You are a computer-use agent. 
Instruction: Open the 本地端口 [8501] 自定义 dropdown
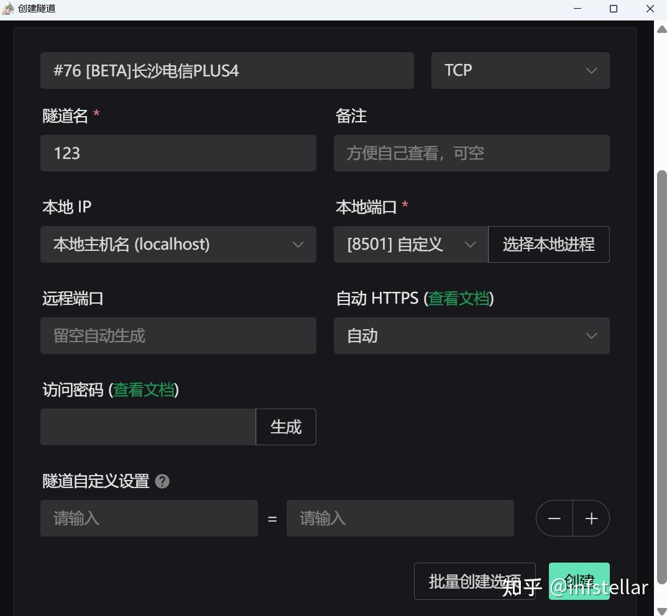click(410, 244)
